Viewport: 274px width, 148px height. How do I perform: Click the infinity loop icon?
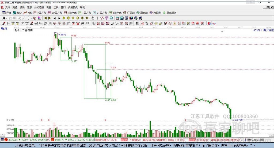click(214, 24)
